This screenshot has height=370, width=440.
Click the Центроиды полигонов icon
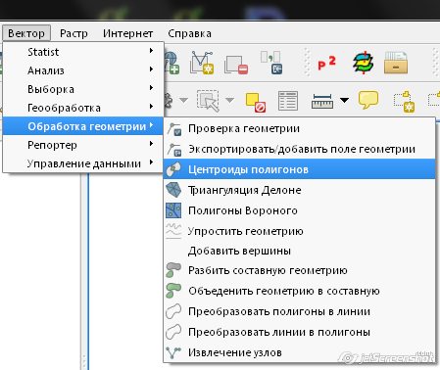[173, 169]
